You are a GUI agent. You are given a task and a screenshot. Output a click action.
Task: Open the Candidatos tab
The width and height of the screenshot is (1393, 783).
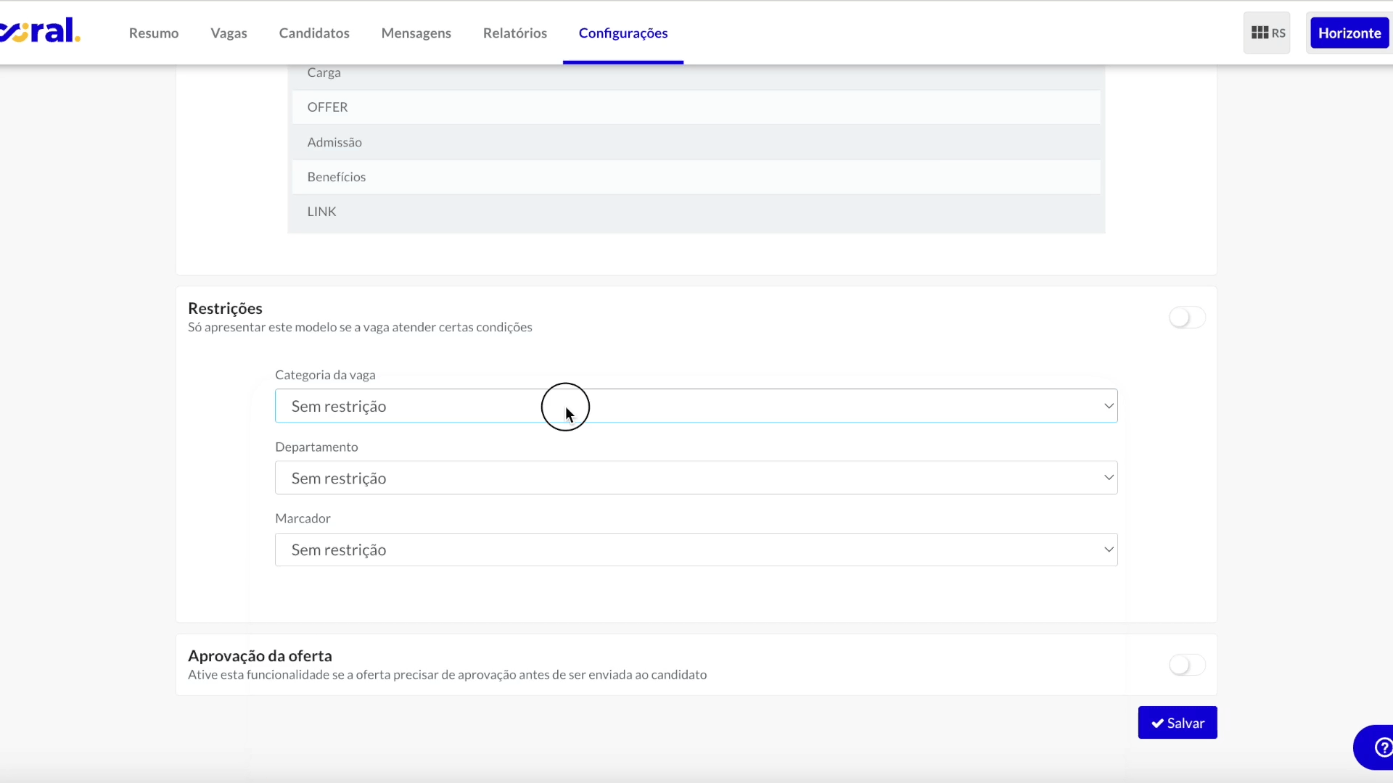[314, 33]
